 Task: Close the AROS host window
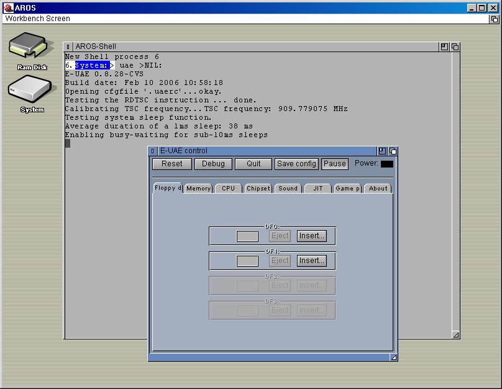pos(493,8)
